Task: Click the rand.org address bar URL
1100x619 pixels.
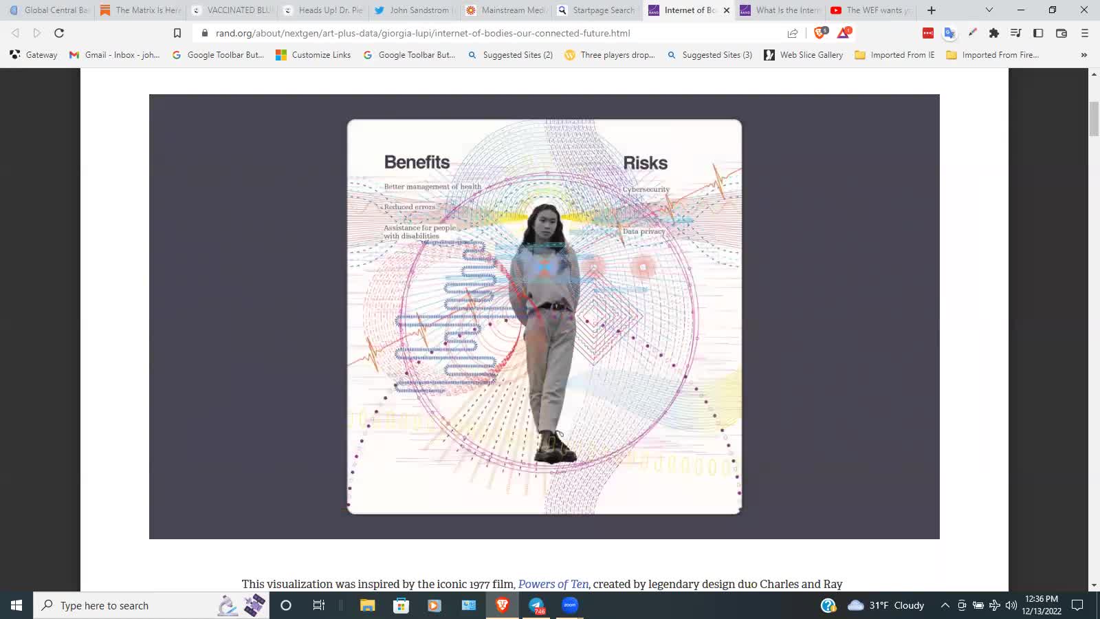Action: click(x=423, y=33)
